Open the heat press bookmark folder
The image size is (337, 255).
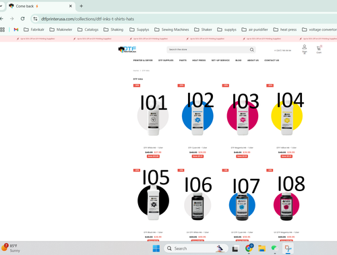coord(285,30)
